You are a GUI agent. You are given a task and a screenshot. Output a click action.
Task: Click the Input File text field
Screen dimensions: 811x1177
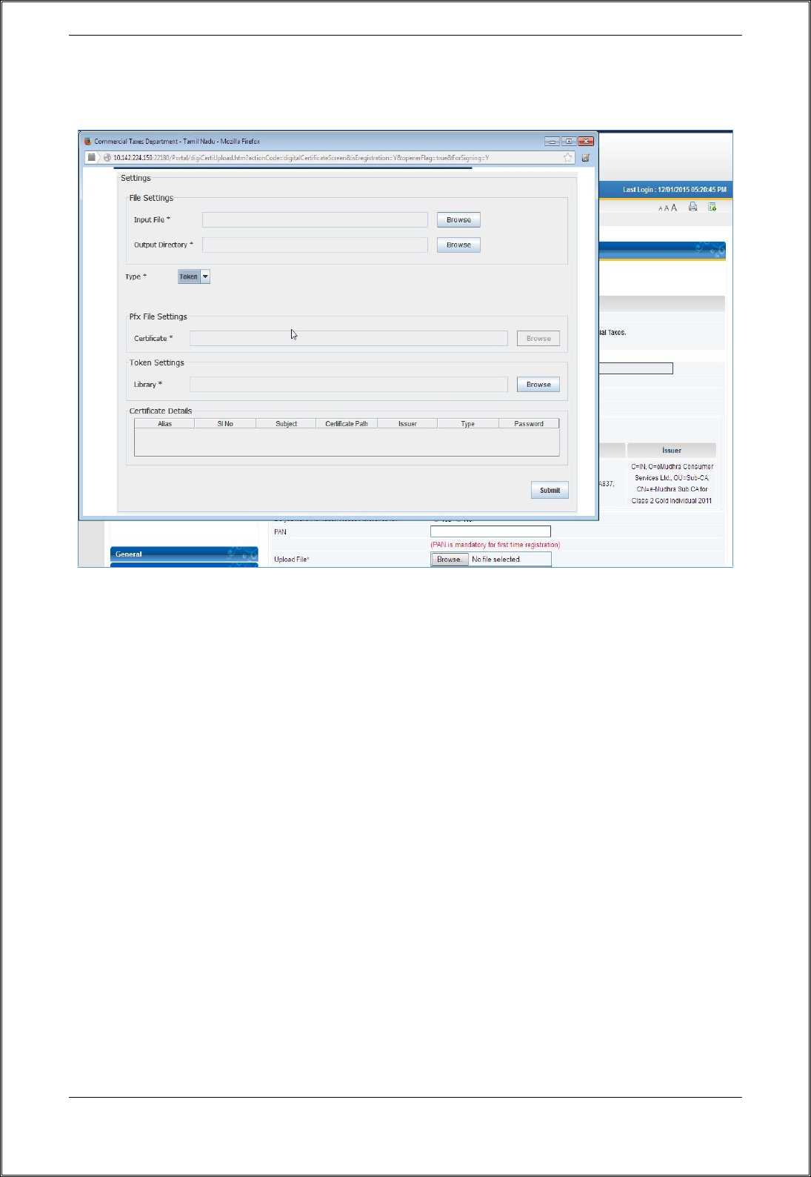click(315, 220)
